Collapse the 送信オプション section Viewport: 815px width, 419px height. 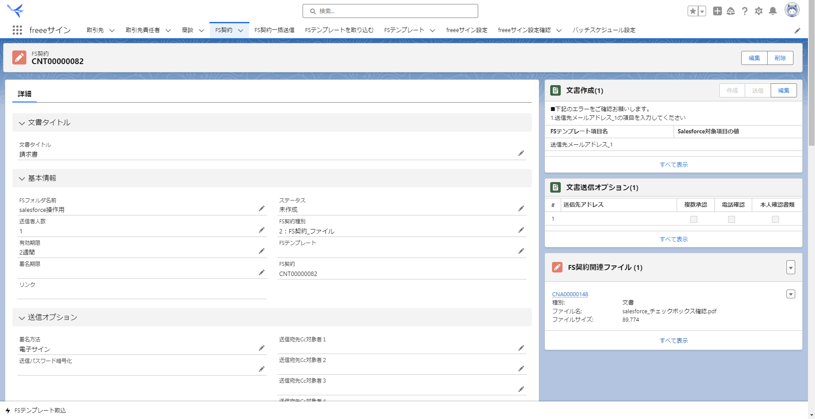pyautogui.click(x=22, y=318)
